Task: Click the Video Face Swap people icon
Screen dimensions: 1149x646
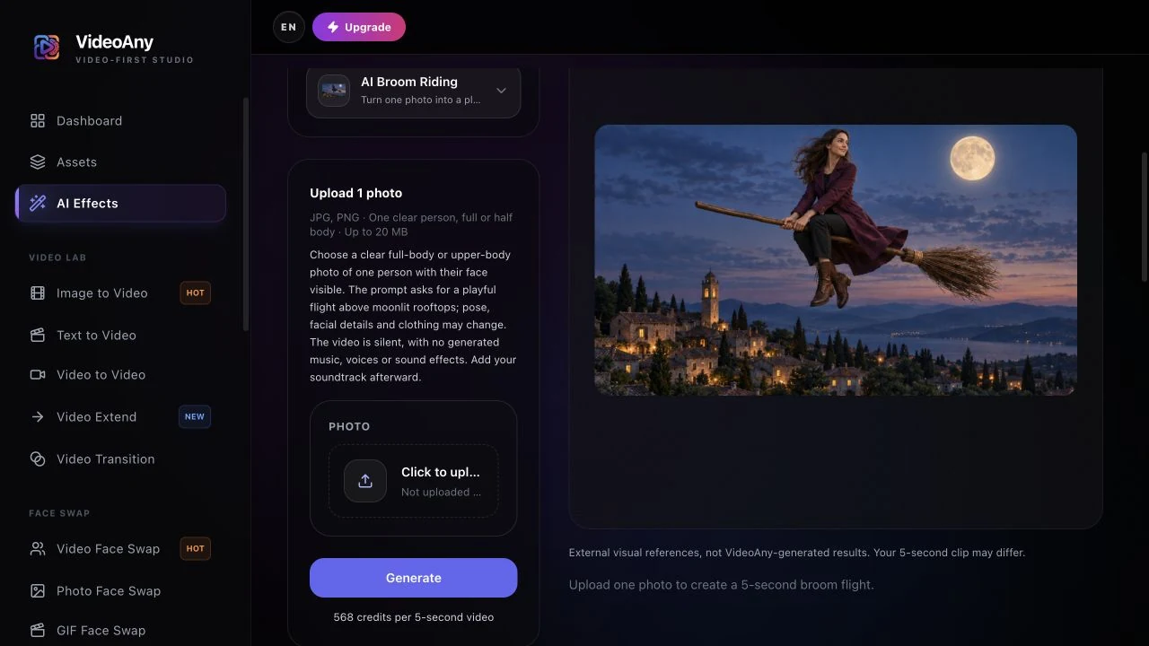Action: point(38,549)
